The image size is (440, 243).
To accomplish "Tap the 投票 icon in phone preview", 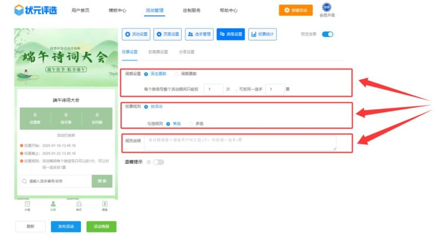I will tap(53, 203).
